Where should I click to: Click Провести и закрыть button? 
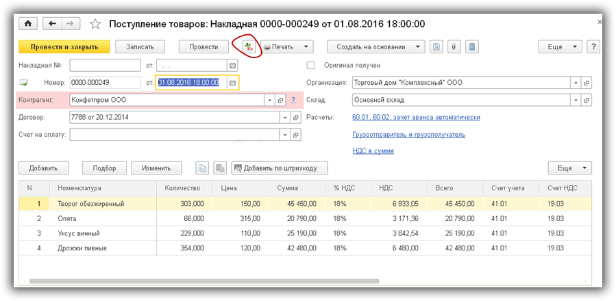click(64, 47)
